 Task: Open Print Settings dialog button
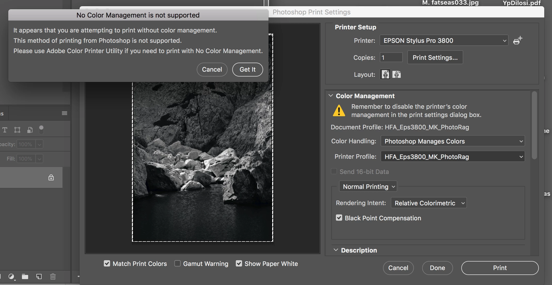point(435,57)
